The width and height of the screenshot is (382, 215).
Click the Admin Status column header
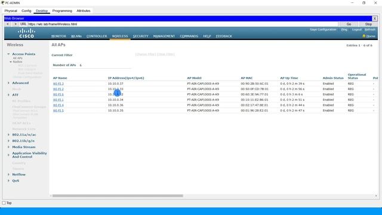[x=333, y=78]
